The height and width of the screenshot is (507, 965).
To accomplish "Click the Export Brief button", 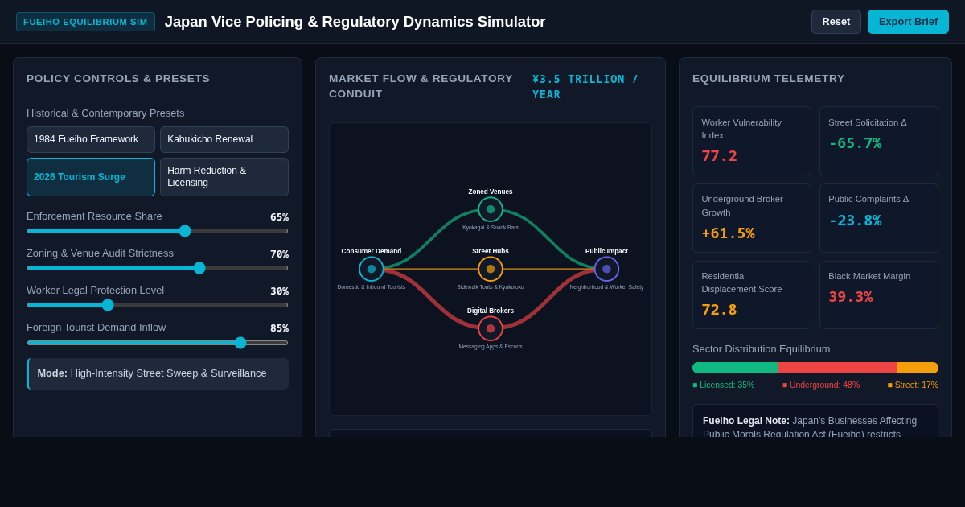I will click(908, 22).
